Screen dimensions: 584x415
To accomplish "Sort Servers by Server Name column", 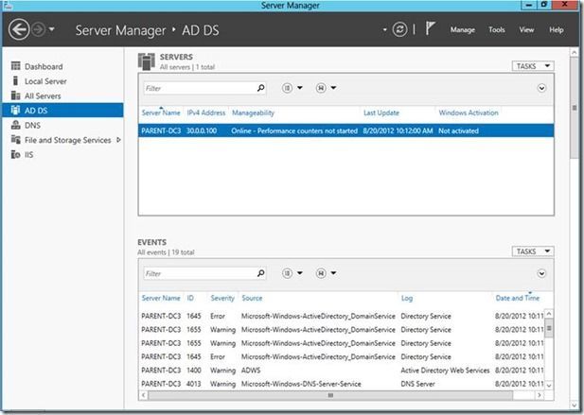I will click(x=161, y=112).
